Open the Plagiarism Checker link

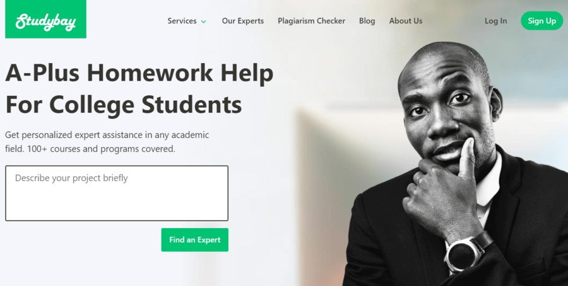tap(312, 21)
